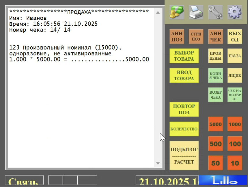The width and height of the screenshot is (248, 187).
Task: Open cash drawer with ЯЩИК button
Action: coord(235,75)
